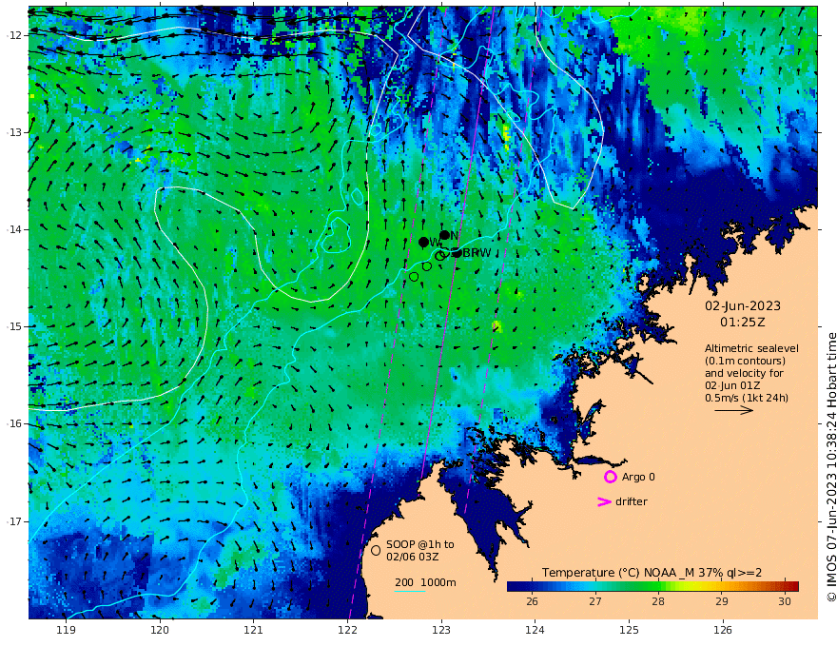837x647 pixels.
Task: Click the '02-Jun 01Z' caption text
Action: pos(732,385)
